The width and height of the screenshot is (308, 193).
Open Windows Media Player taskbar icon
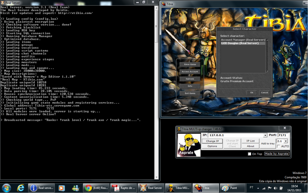coord(62,188)
